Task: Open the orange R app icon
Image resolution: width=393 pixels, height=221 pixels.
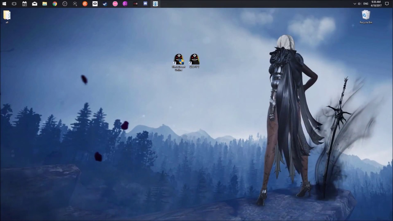Action: pos(85,4)
